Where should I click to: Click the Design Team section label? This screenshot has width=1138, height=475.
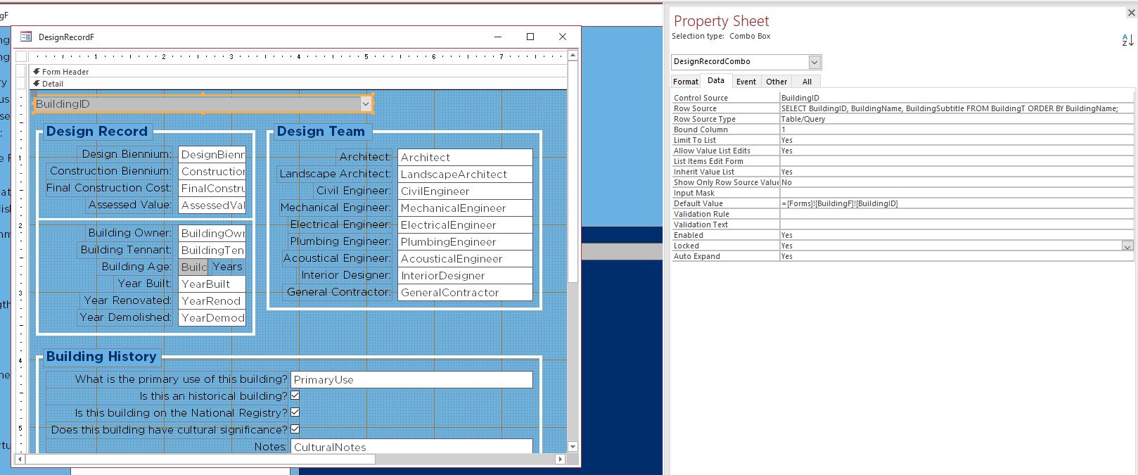321,132
